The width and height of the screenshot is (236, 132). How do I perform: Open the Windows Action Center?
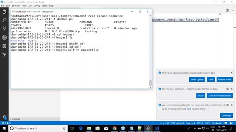click(230, 128)
